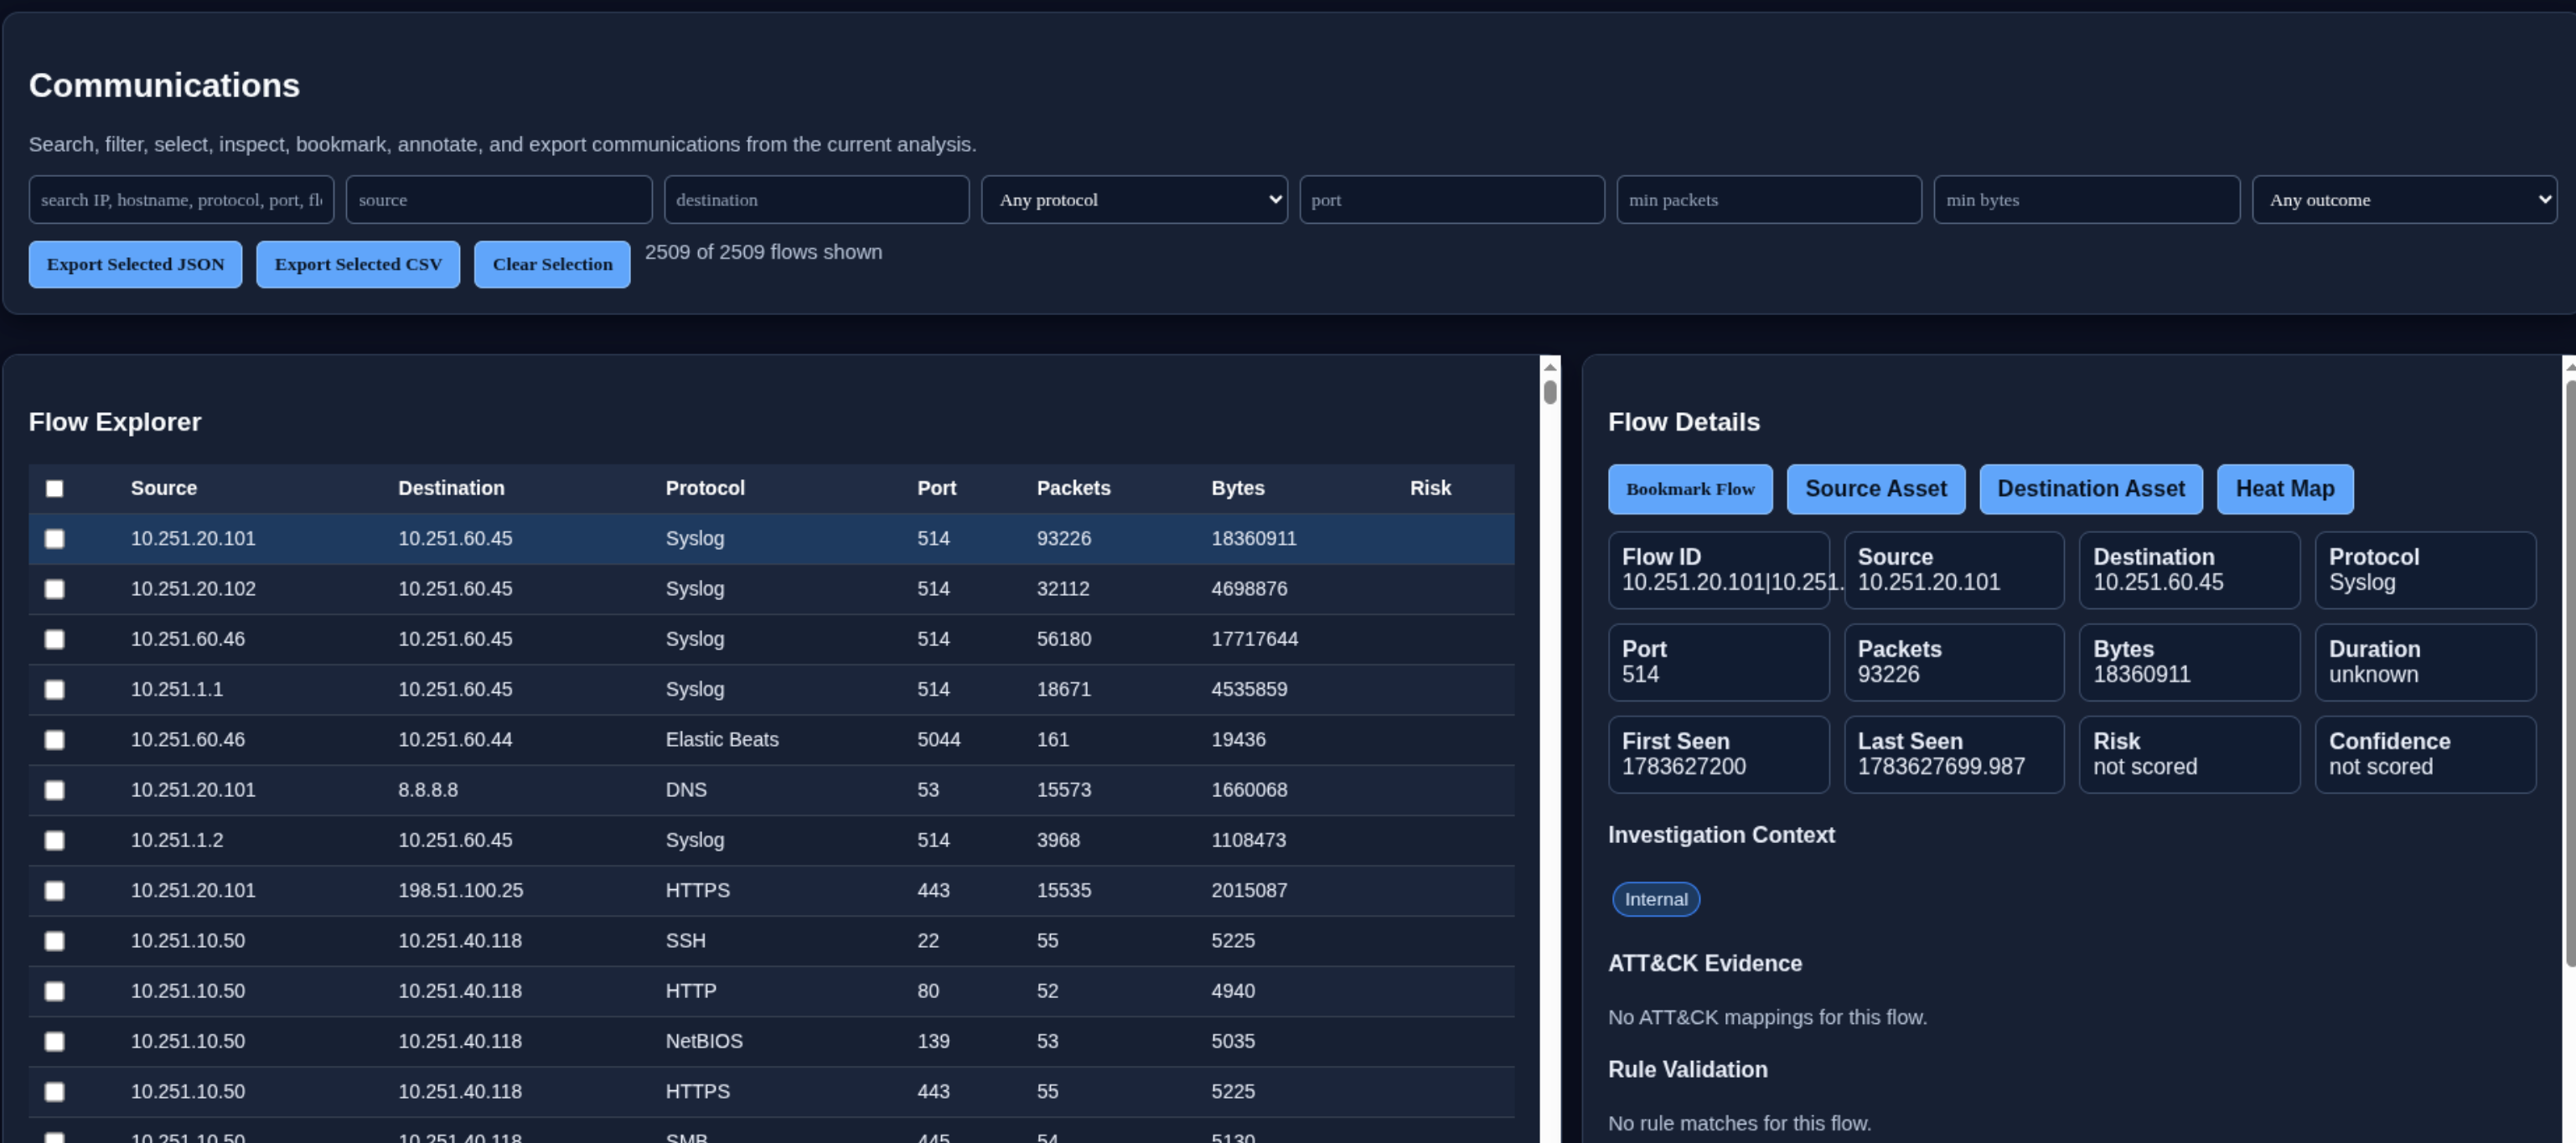
Task: Click into the min packets filter field
Action: [1769, 200]
